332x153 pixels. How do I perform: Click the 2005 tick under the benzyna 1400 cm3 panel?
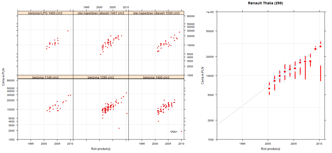(168, 144)
